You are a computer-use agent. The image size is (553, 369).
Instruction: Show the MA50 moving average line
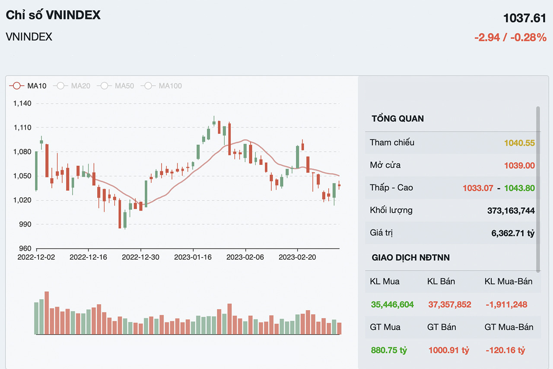(115, 86)
